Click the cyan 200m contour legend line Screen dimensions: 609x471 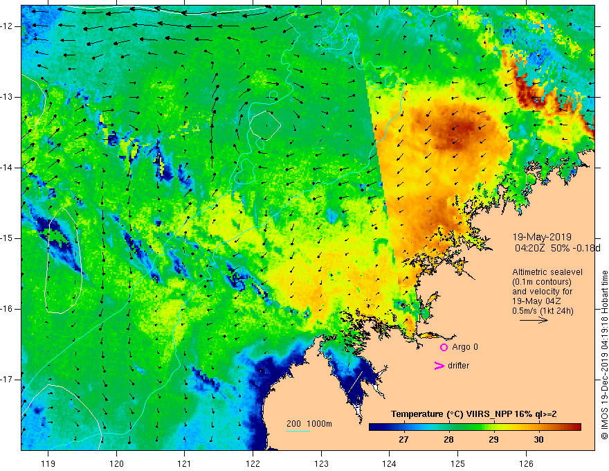point(298,431)
